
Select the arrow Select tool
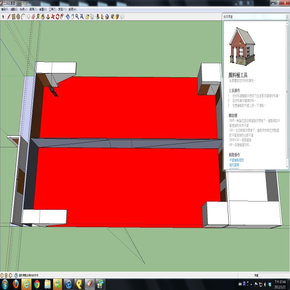click(3, 16)
